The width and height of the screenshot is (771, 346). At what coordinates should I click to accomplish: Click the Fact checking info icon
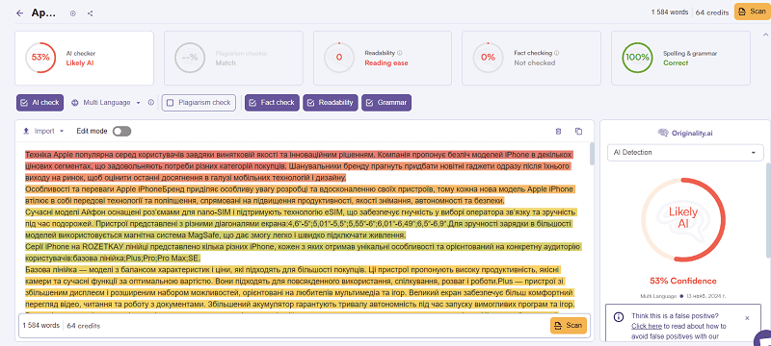[557, 53]
